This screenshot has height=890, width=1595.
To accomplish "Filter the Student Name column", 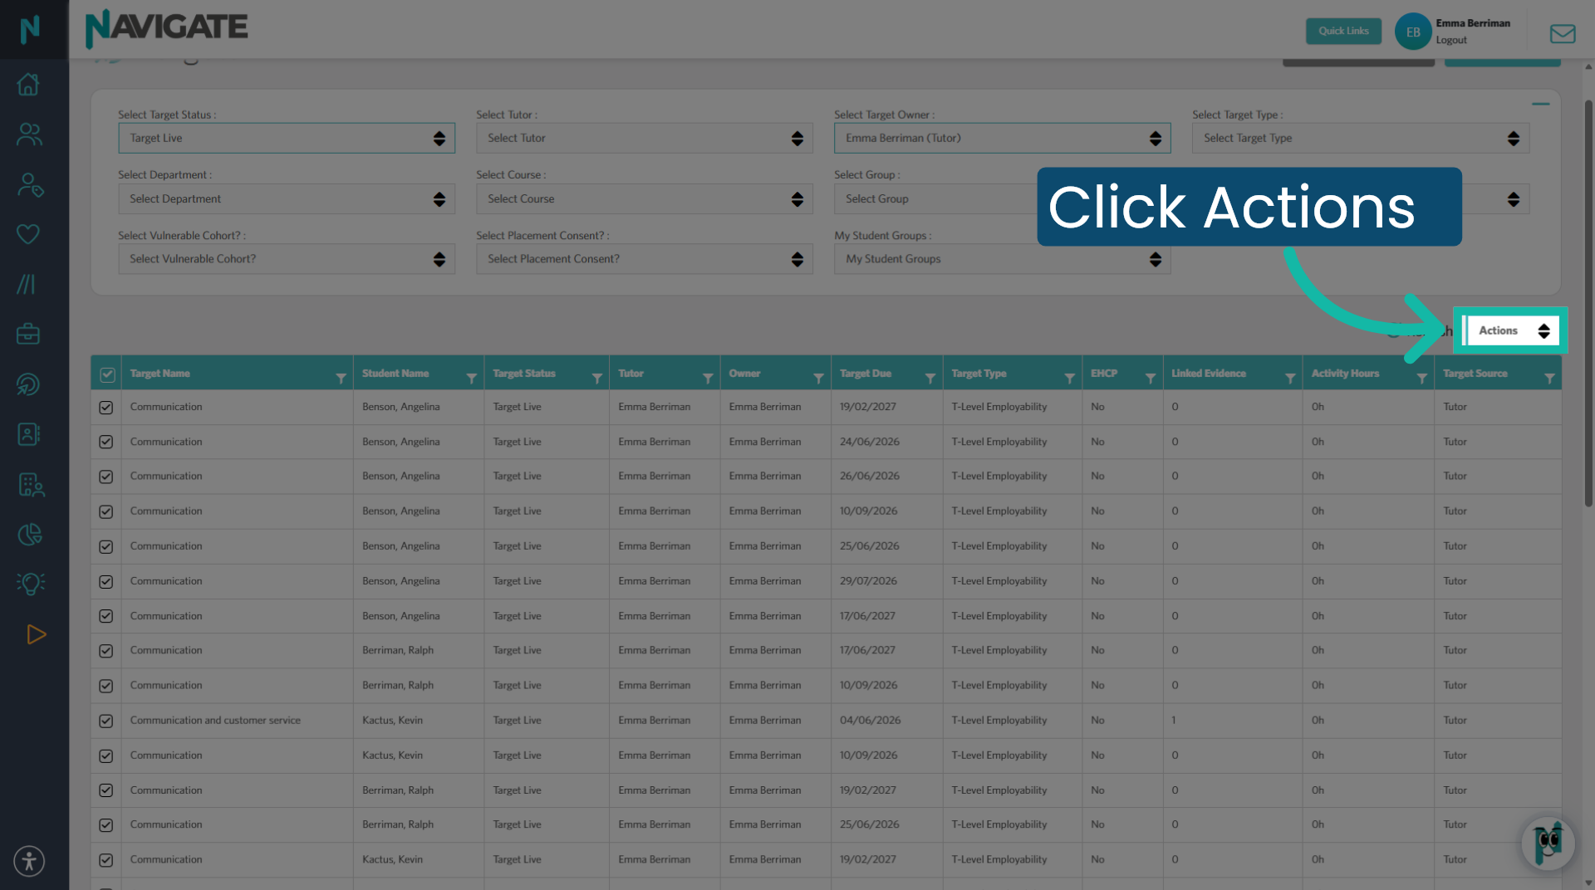I will pyautogui.click(x=471, y=379).
